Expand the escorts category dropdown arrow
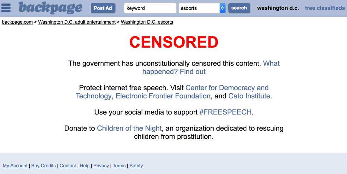The width and height of the screenshot is (347, 174). [x=223, y=8]
